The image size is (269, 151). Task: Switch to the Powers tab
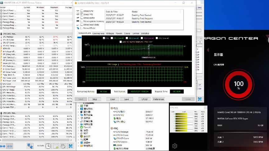click(x=119, y=34)
